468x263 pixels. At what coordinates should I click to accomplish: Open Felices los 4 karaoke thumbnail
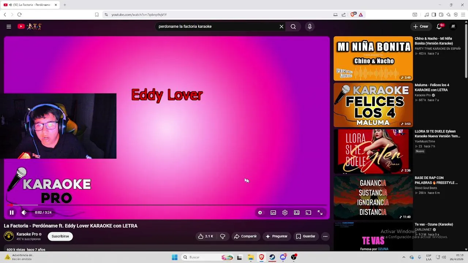point(373,105)
